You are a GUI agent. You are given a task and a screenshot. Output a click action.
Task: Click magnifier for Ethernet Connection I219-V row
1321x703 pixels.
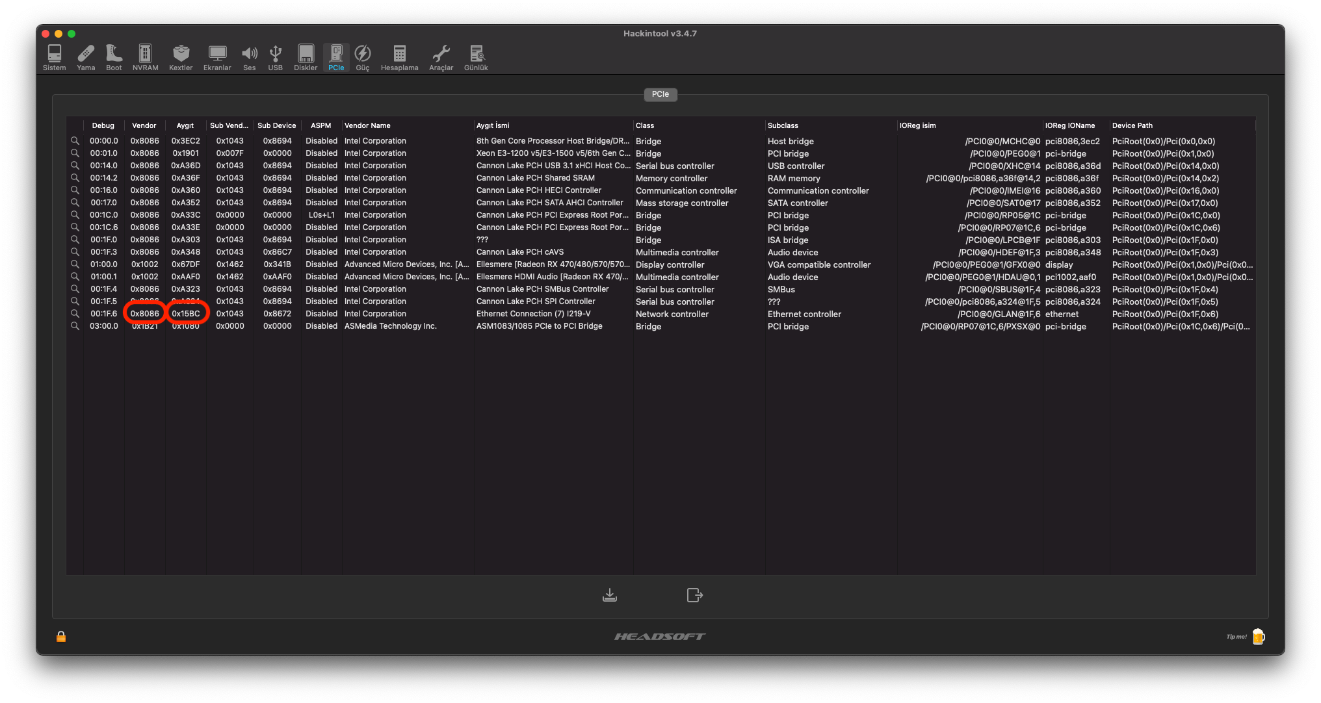(75, 314)
